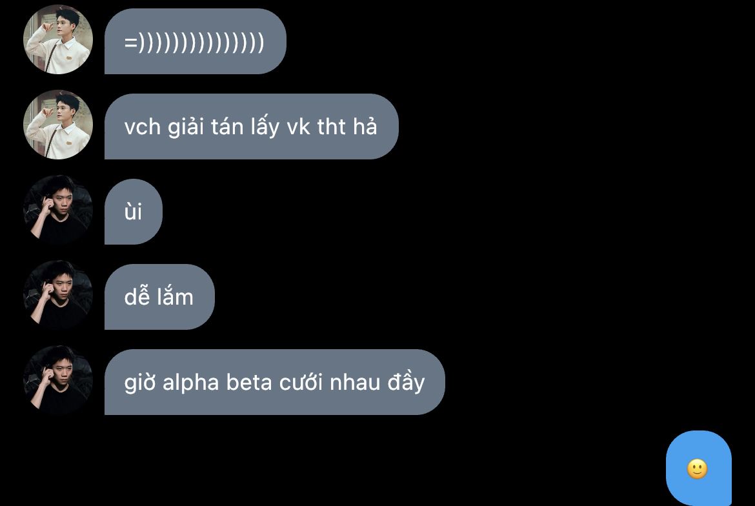
Task: Select the short "ùi" message bubble
Action: pyautogui.click(x=134, y=212)
